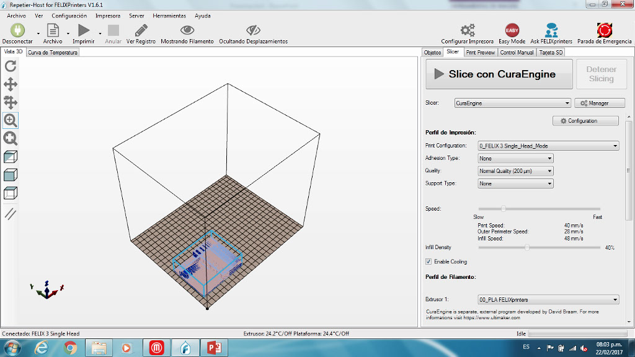The width and height of the screenshot is (635, 357).
Task: Select the rotate view tool
Action: [11, 66]
